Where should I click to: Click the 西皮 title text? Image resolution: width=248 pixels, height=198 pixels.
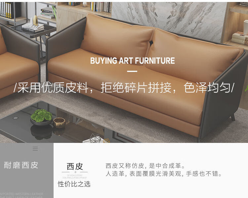click(75, 166)
